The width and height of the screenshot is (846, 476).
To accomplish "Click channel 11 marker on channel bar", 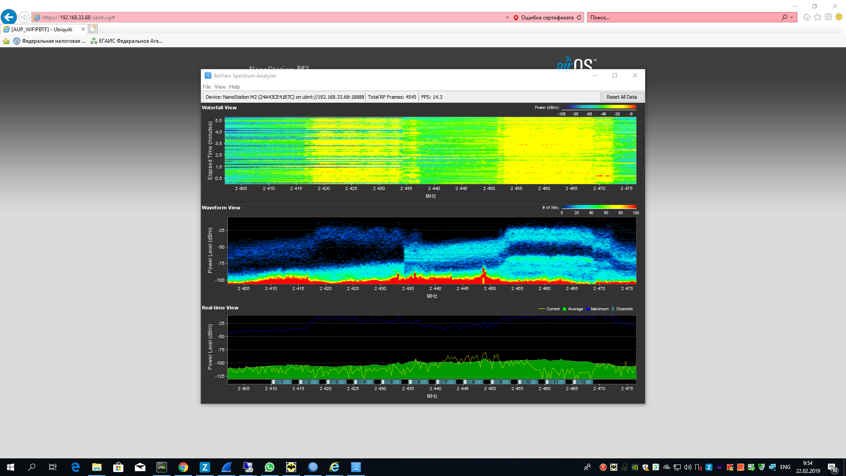I will coord(556,382).
